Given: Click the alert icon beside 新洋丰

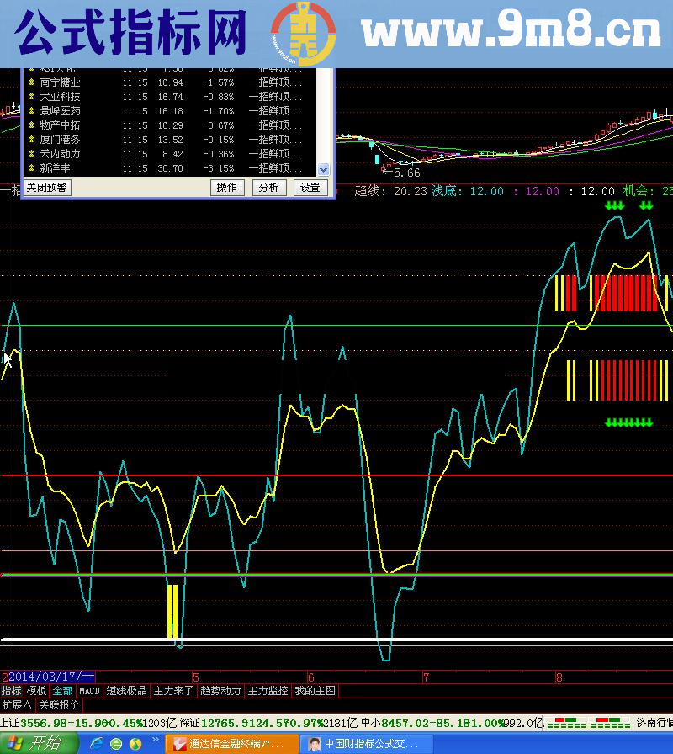Looking at the screenshot, I should (32, 168).
